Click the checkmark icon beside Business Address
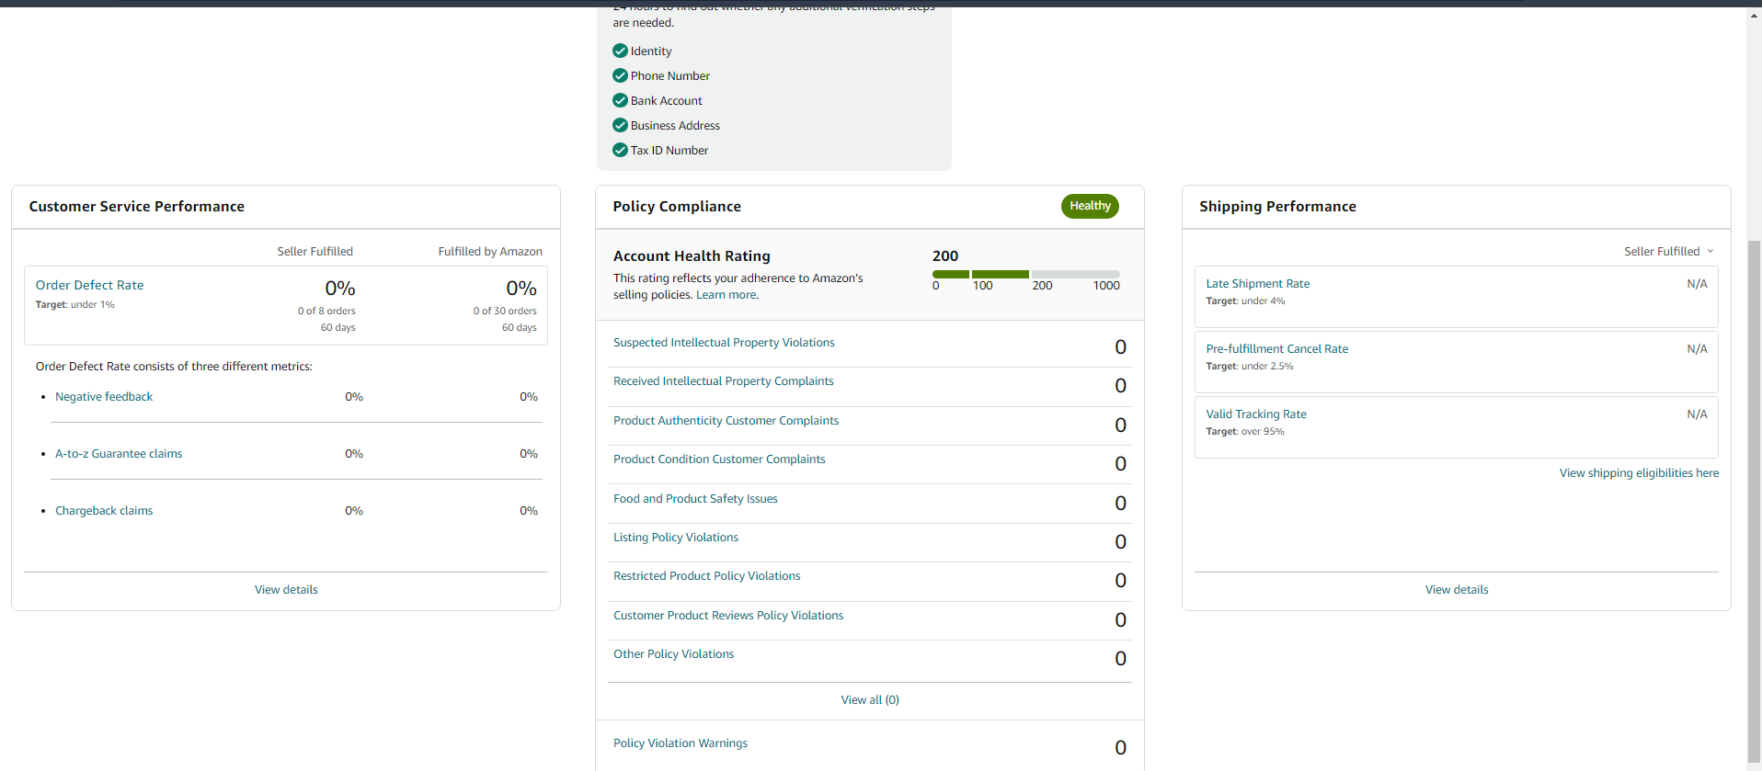This screenshot has height=771, width=1762. [x=620, y=125]
